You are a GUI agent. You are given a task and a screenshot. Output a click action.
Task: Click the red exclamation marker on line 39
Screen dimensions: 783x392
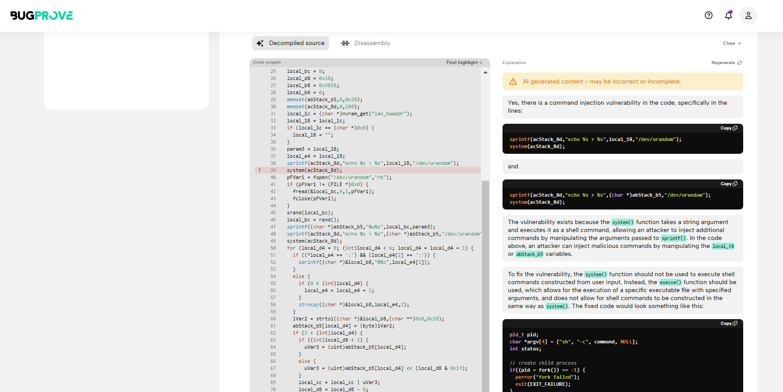tap(260, 170)
